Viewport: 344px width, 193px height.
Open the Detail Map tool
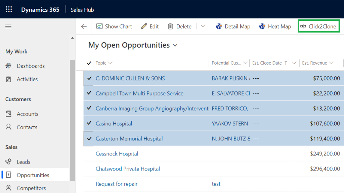(x=233, y=26)
